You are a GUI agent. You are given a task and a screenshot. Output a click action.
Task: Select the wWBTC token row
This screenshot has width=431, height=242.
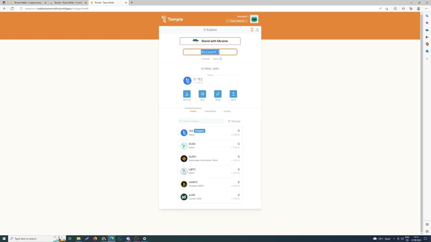[x=210, y=184]
